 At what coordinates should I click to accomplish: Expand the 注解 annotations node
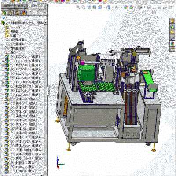(3, 36)
